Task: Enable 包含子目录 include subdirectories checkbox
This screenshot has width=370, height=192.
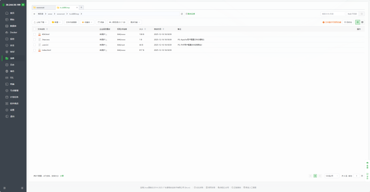Action: (346, 14)
